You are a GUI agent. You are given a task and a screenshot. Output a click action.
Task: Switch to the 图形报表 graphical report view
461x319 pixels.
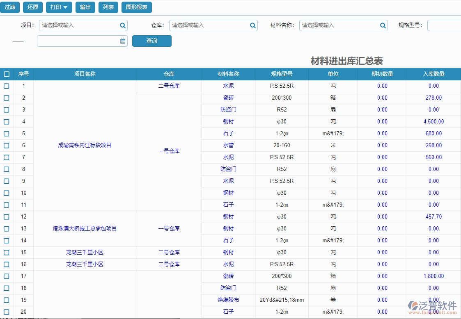pos(136,7)
